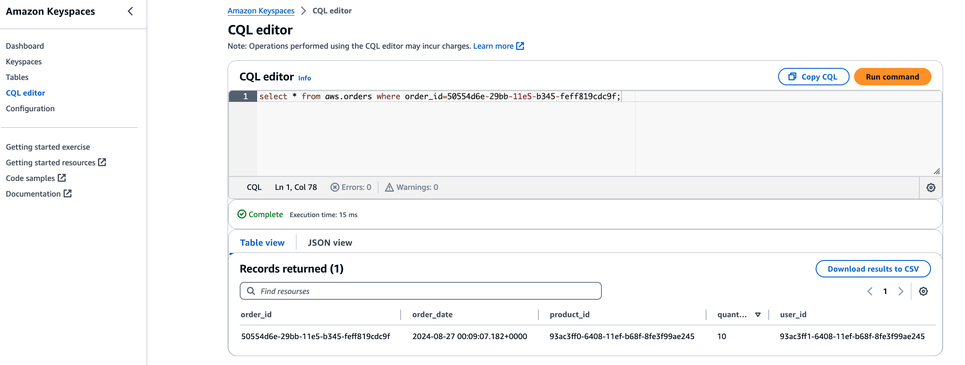Open the Dashboard page

[x=25, y=46]
